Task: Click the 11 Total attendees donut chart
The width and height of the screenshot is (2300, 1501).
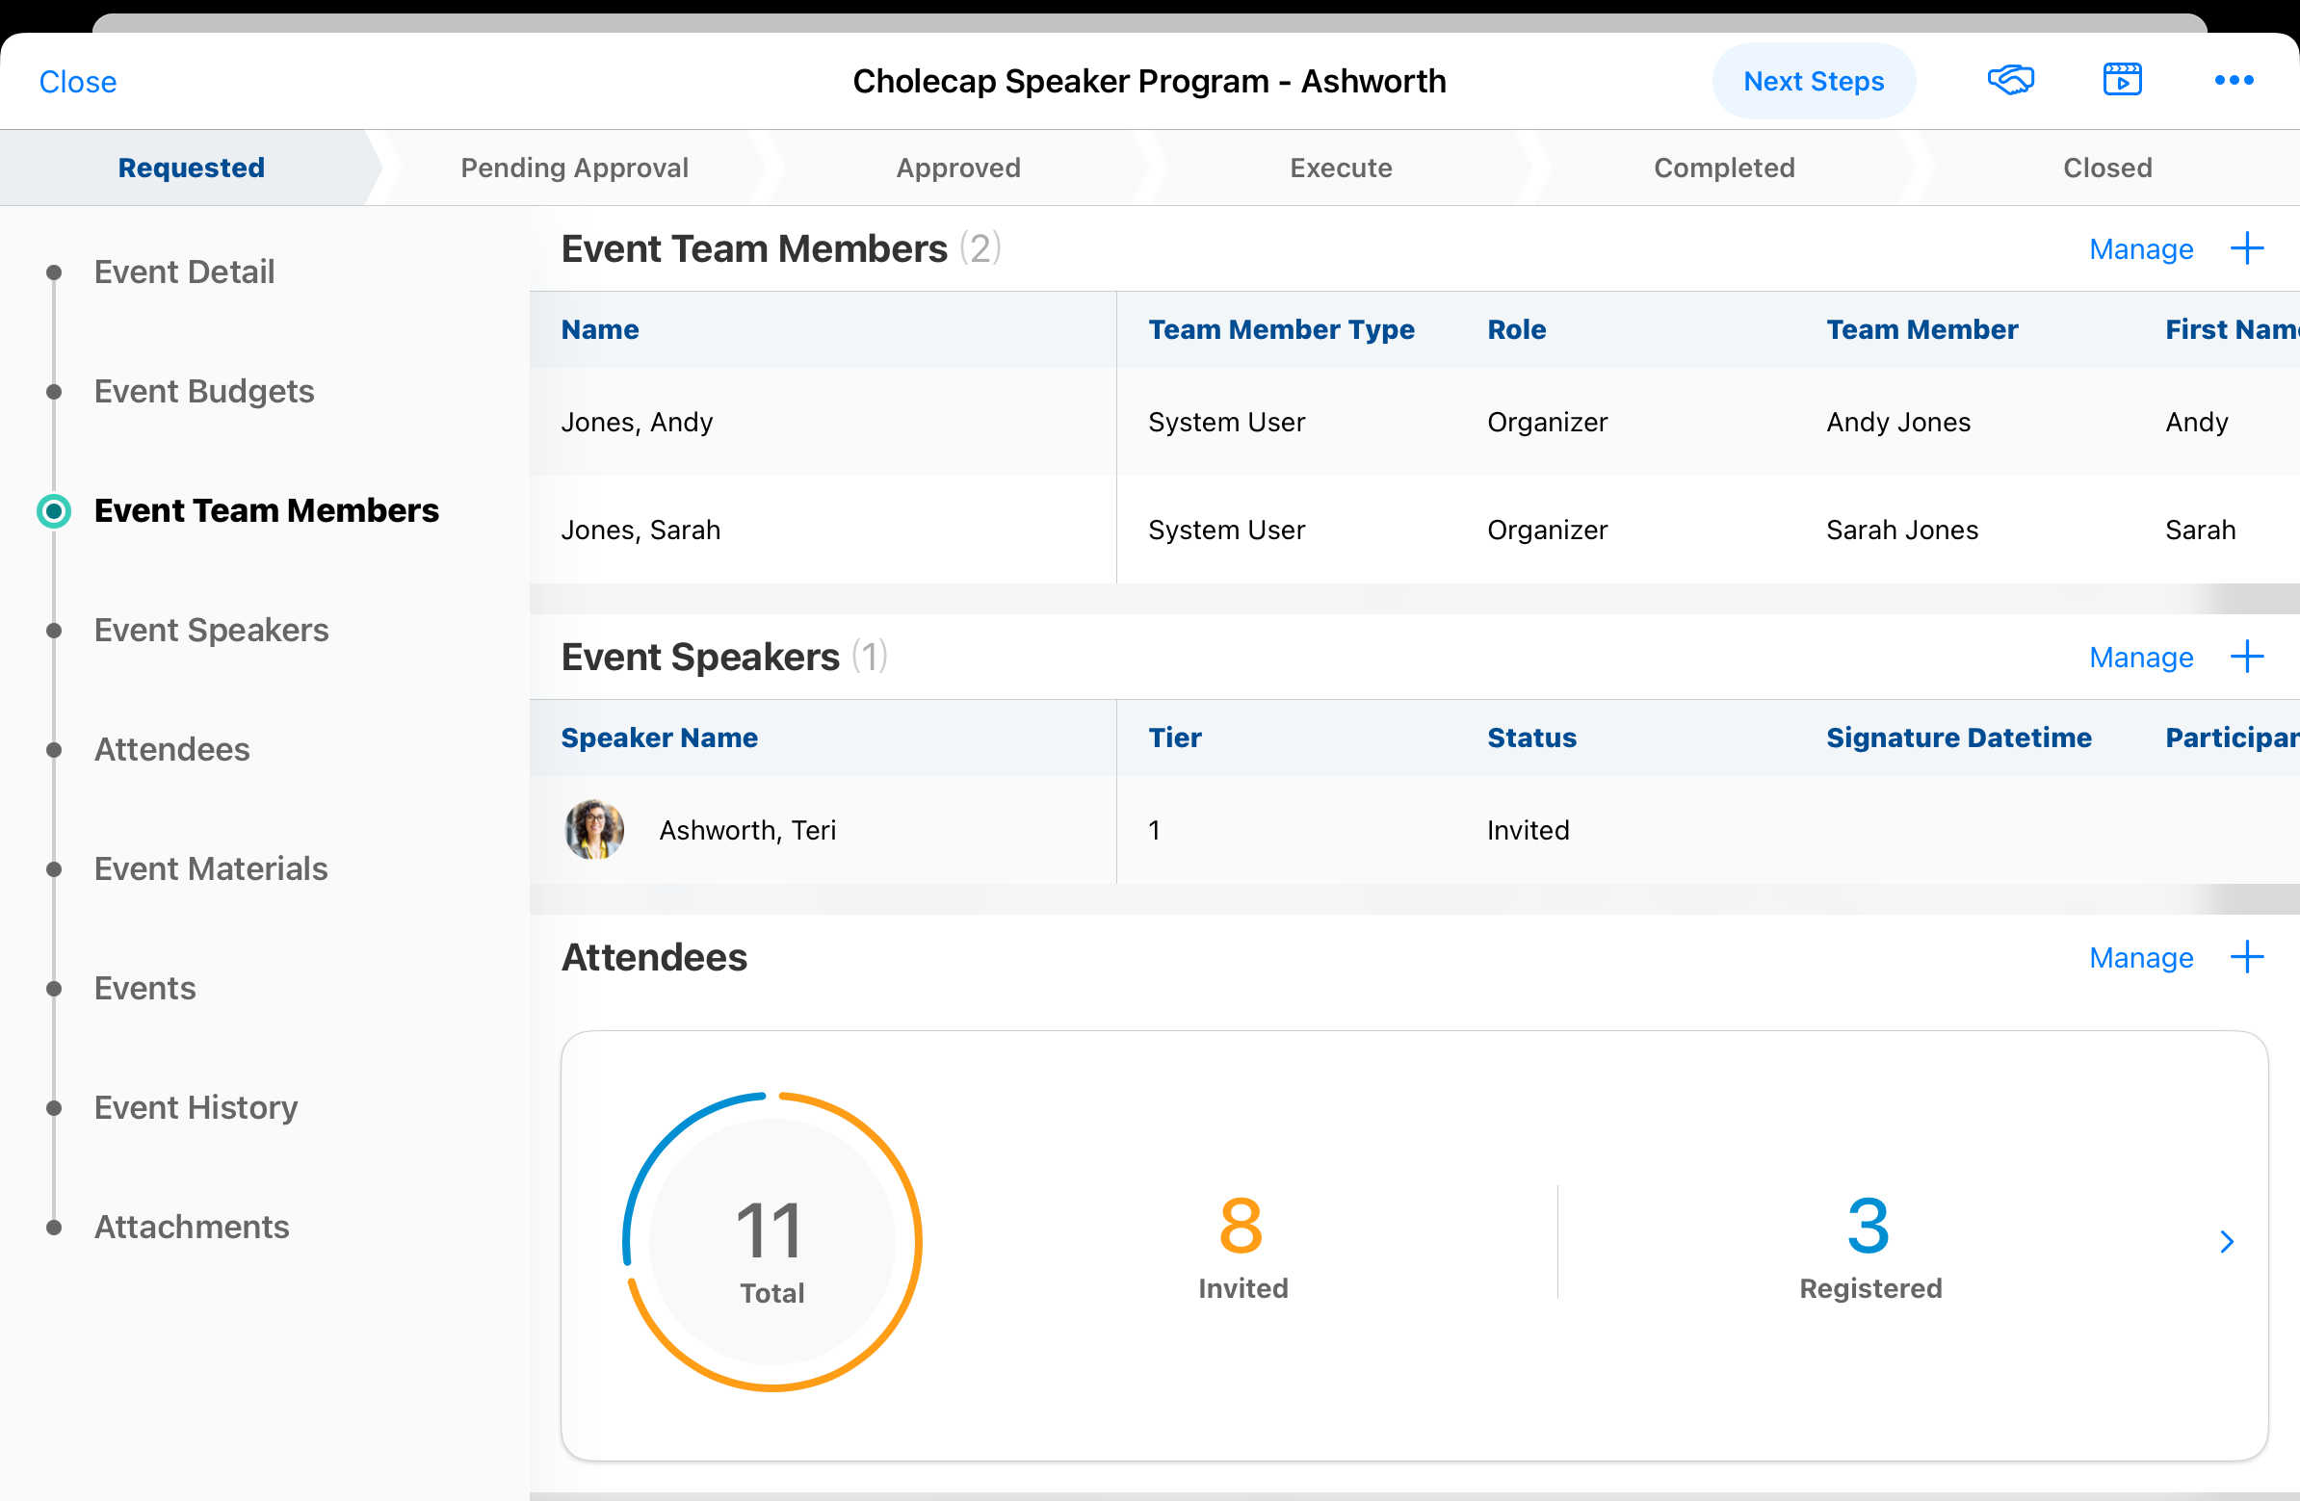Action: [771, 1242]
